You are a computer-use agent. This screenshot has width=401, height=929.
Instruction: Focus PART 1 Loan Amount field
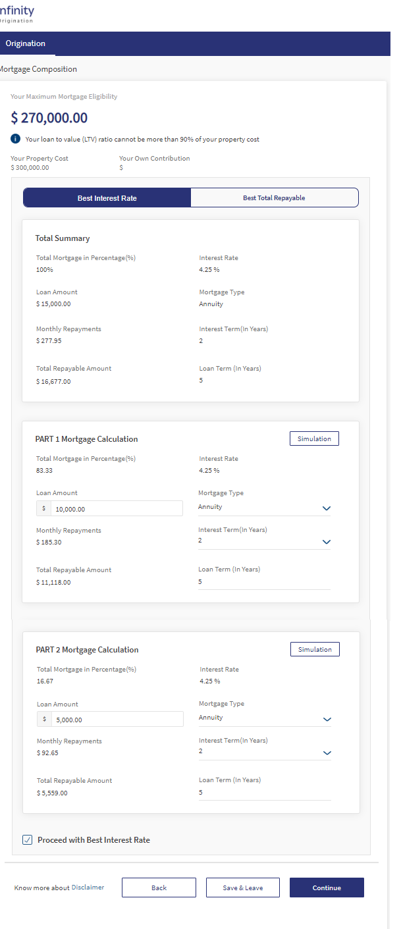click(110, 508)
